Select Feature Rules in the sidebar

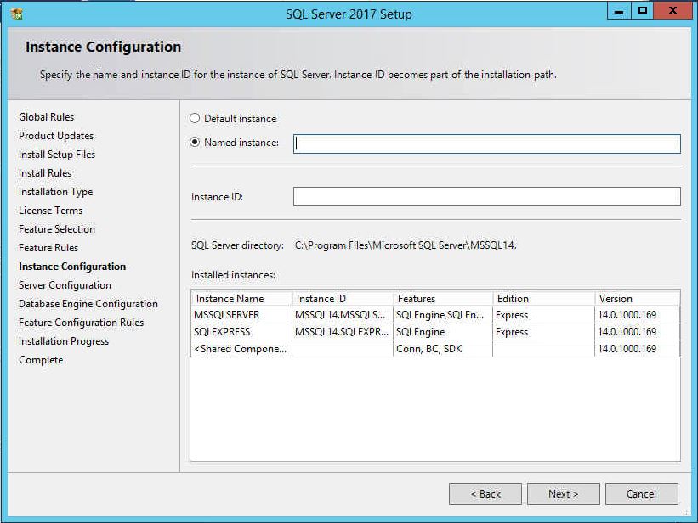click(x=48, y=248)
